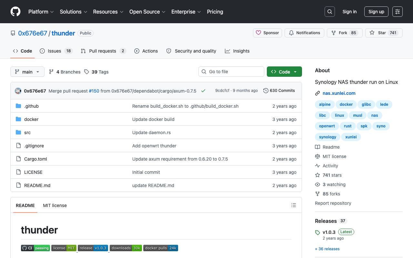This screenshot has height=258, width=413.
Task: Click the LICENSE file icon
Action: pos(18,172)
